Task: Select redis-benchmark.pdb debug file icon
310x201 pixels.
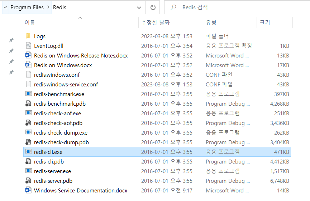Action: tap(28, 104)
